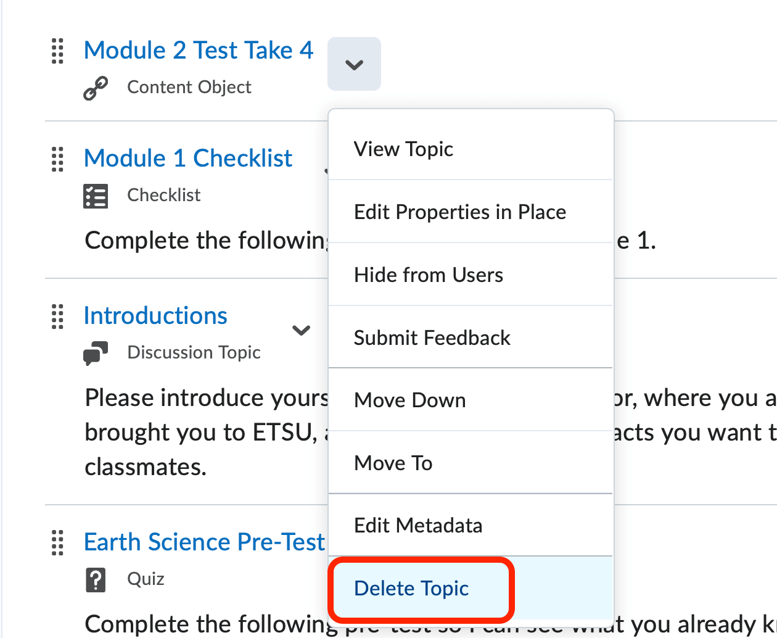Image resolution: width=777 pixels, height=638 pixels.
Task: Open the dropdown next to Module 2 Test Take 4
Action: click(x=354, y=64)
